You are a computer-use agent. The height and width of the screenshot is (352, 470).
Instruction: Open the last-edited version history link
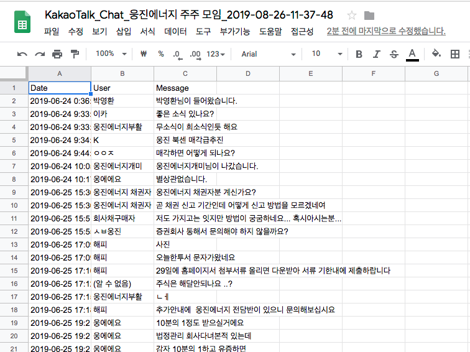(x=386, y=31)
